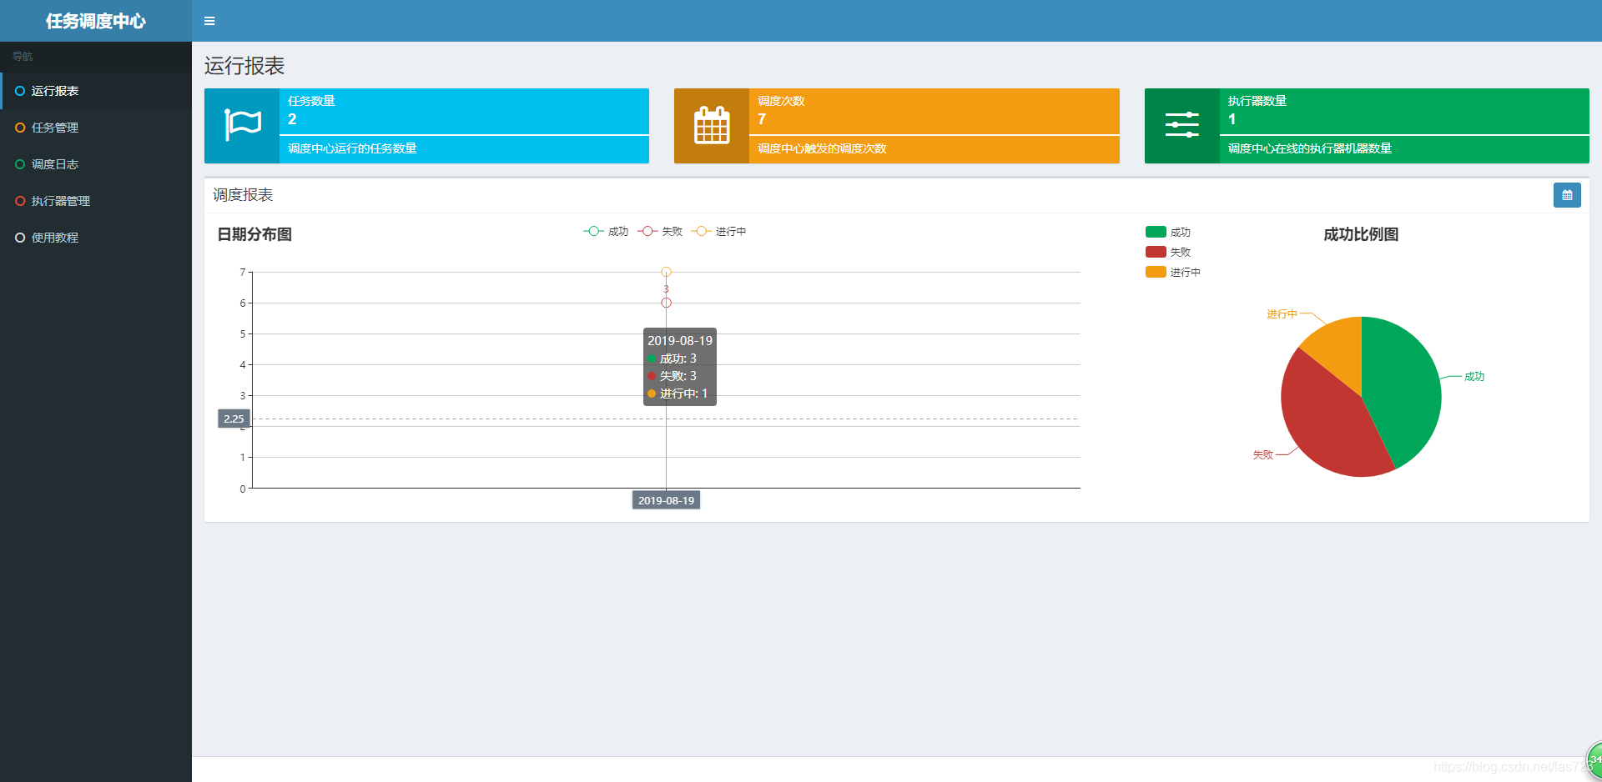Open the date range calendar button
Image resolution: width=1602 pixels, height=782 pixels.
pyautogui.click(x=1567, y=195)
